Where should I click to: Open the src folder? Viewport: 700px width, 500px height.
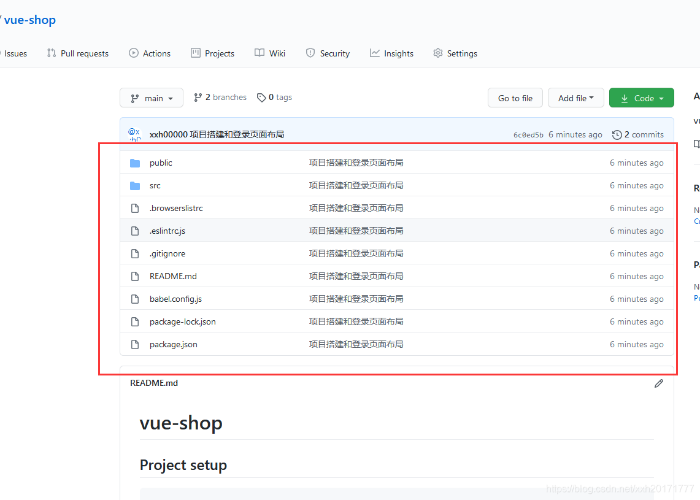coord(155,186)
